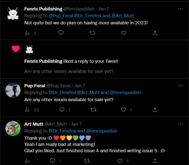Open more options on Fenris Publishing tweet

[180, 9]
